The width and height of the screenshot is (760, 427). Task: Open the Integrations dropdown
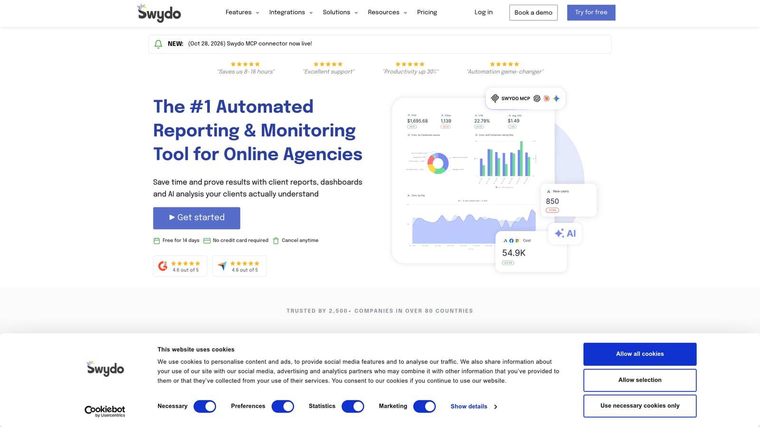(291, 12)
